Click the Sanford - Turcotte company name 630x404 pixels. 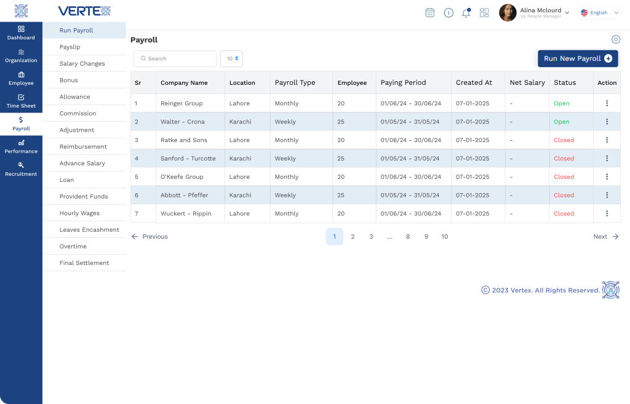tap(188, 158)
